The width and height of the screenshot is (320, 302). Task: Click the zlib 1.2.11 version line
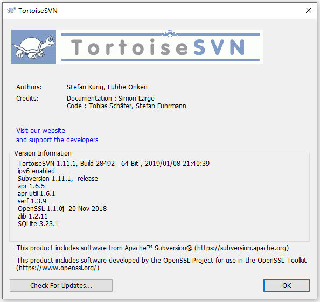[x=33, y=216]
